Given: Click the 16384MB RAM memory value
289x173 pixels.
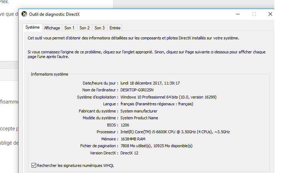Looking at the screenshot, I should 133,139.
